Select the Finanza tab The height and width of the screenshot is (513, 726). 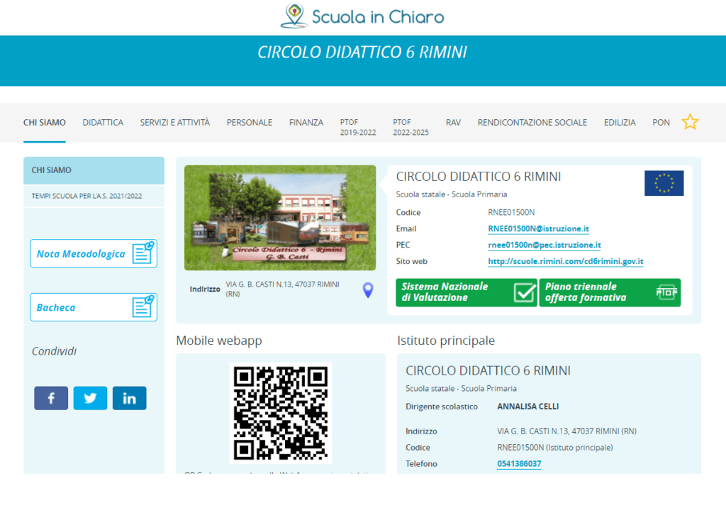tap(306, 122)
